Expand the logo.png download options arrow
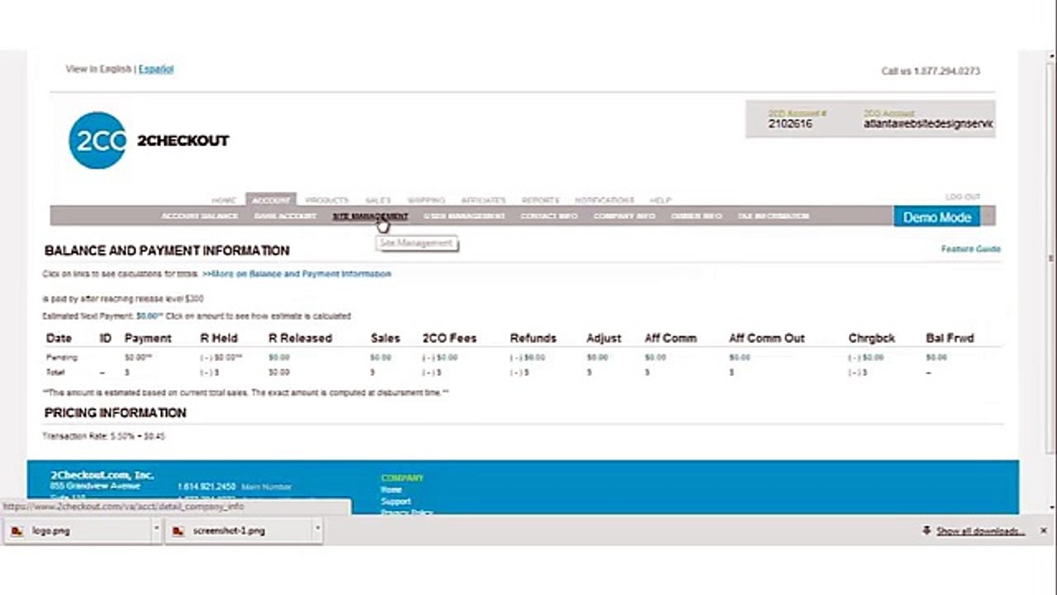The image size is (1057, 595). [156, 530]
